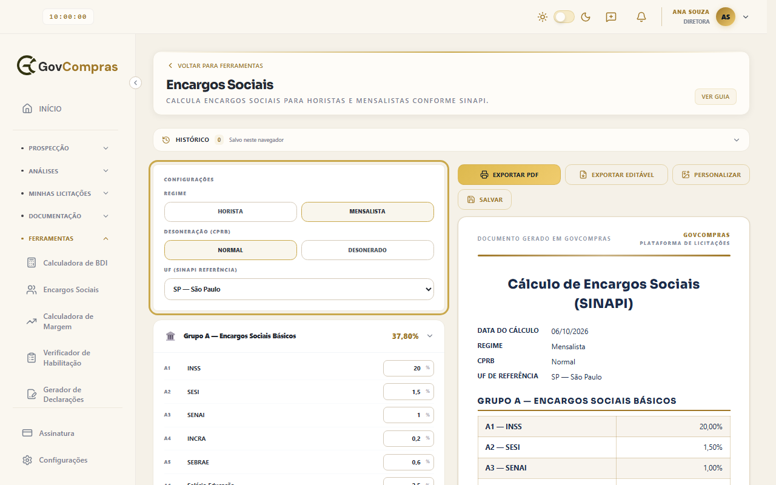The width and height of the screenshot is (776, 485).
Task: Edit the SESI percentage field
Action: point(409,392)
